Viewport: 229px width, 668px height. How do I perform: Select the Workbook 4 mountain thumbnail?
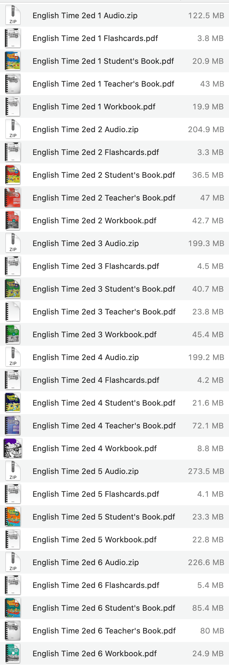coord(13,448)
